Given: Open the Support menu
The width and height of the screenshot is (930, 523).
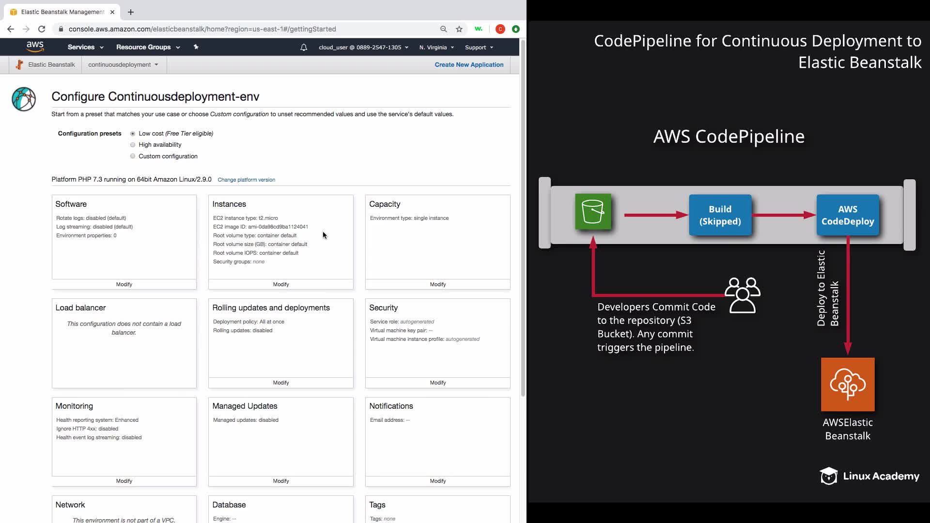Looking at the screenshot, I should pyautogui.click(x=479, y=47).
